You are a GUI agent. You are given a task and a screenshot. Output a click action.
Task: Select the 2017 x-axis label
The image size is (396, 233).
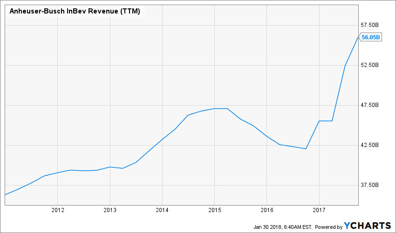319,210
